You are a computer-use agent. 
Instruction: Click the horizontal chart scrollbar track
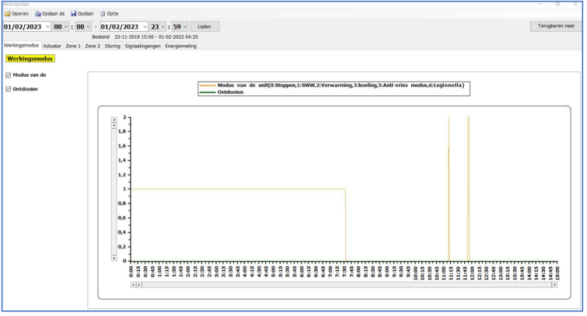(x=342, y=285)
